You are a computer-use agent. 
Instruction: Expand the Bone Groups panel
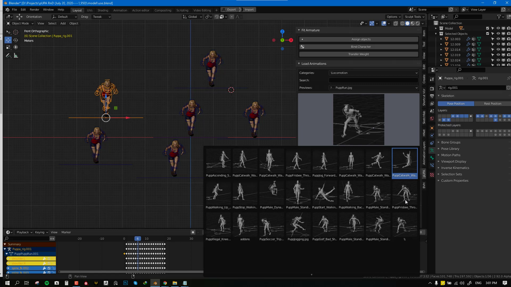click(x=451, y=142)
